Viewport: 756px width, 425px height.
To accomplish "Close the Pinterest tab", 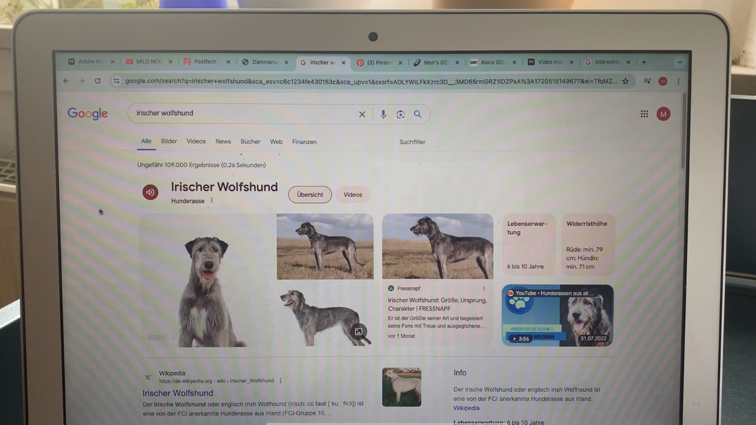I will [x=400, y=63].
